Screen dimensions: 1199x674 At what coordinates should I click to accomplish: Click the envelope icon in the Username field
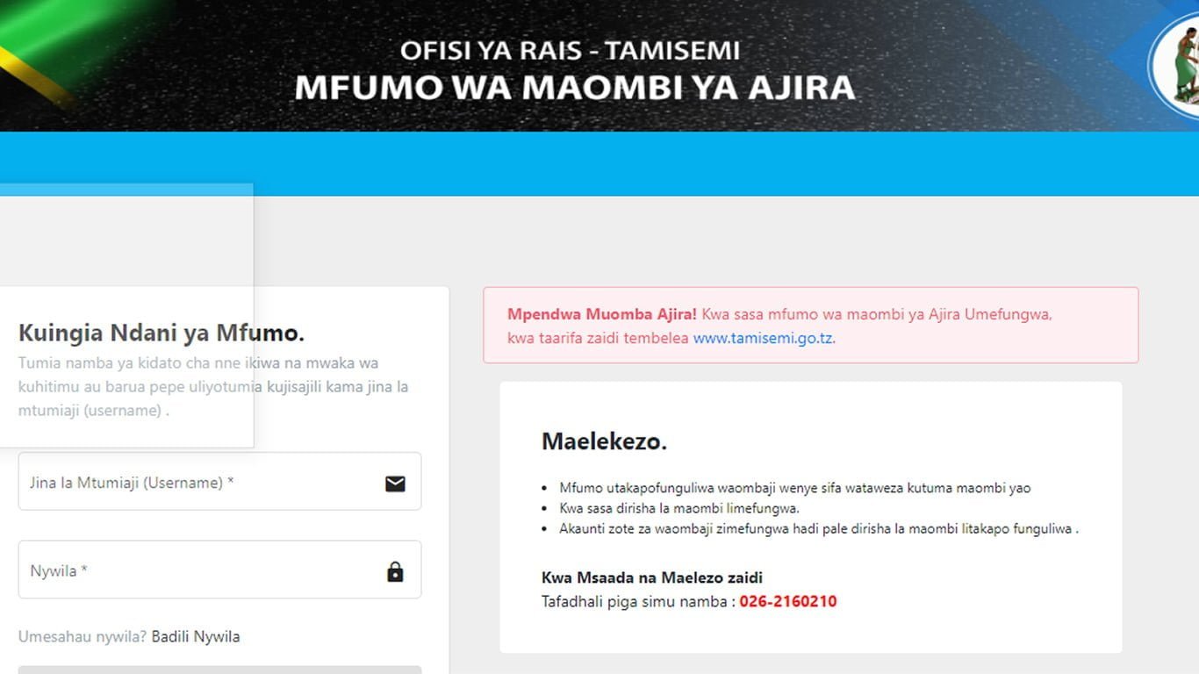tap(395, 484)
